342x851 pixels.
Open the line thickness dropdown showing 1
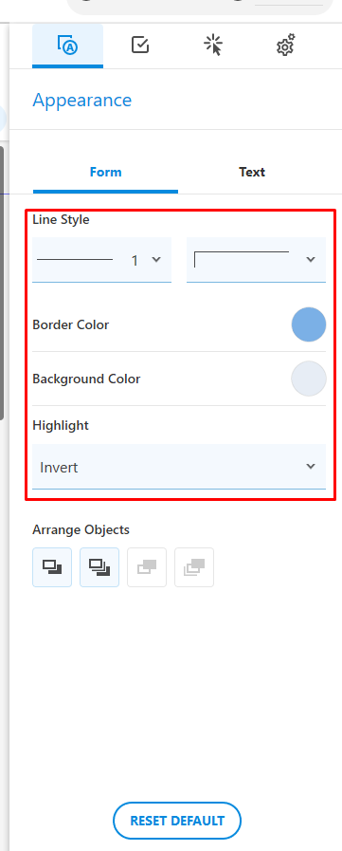pyautogui.click(x=102, y=260)
